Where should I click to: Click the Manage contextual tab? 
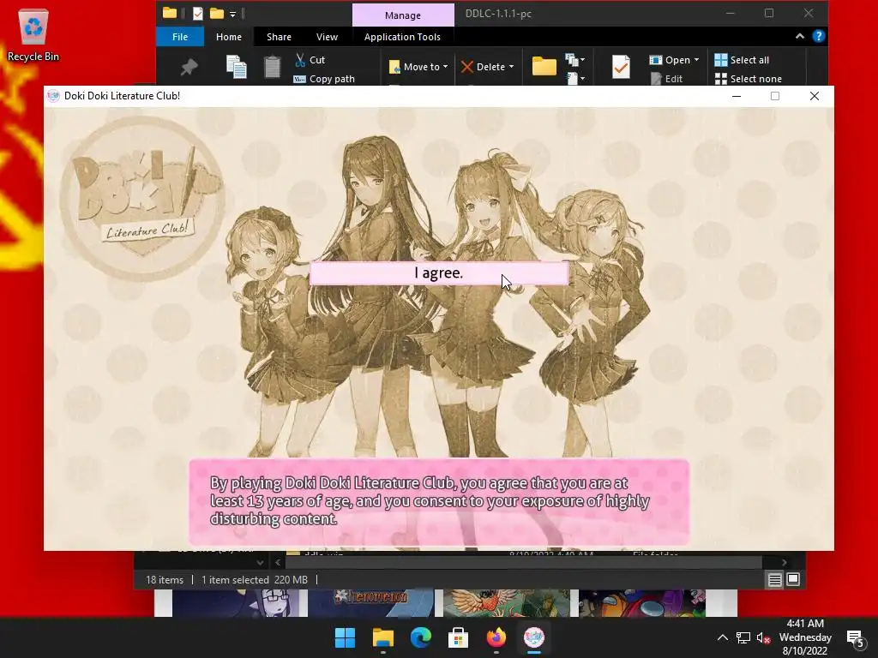point(403,15)
